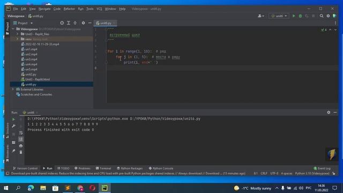Rerun unit6 in Run panel
343x193 pixels.
click(x=13, y=119)
